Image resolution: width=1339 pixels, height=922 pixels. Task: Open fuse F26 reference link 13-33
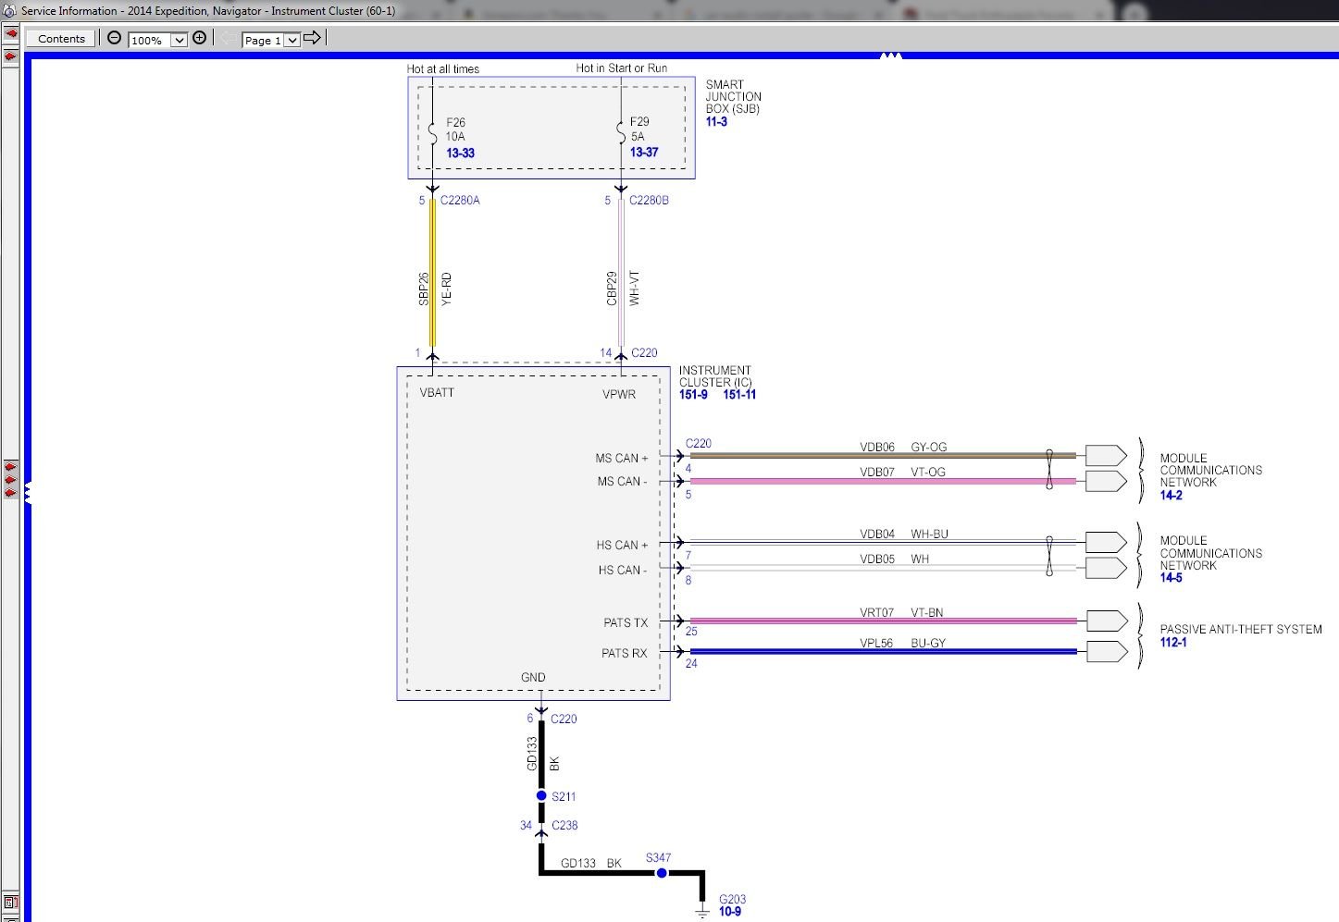(x=460, y=154)
